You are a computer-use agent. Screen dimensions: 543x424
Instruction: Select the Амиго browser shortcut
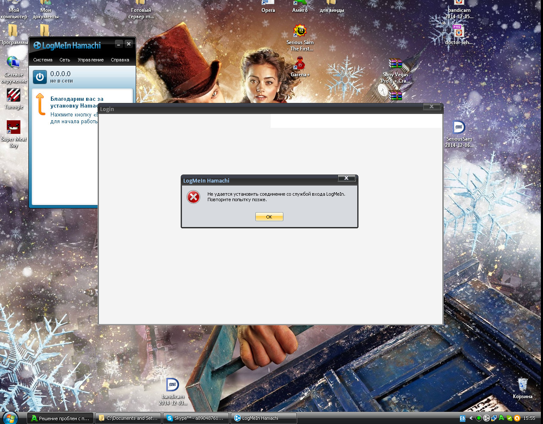pyautogui.click(x=300, y=7)
